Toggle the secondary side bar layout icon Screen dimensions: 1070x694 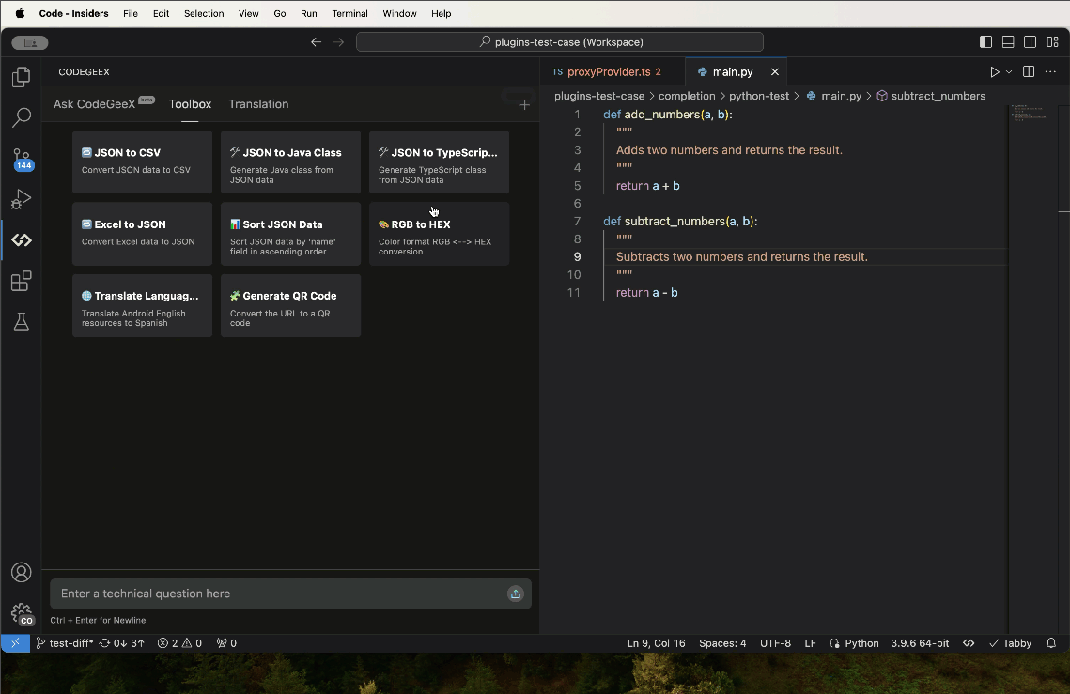1031,42
